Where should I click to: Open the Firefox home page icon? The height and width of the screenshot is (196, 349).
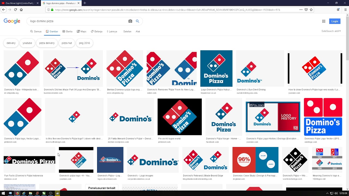21,10
